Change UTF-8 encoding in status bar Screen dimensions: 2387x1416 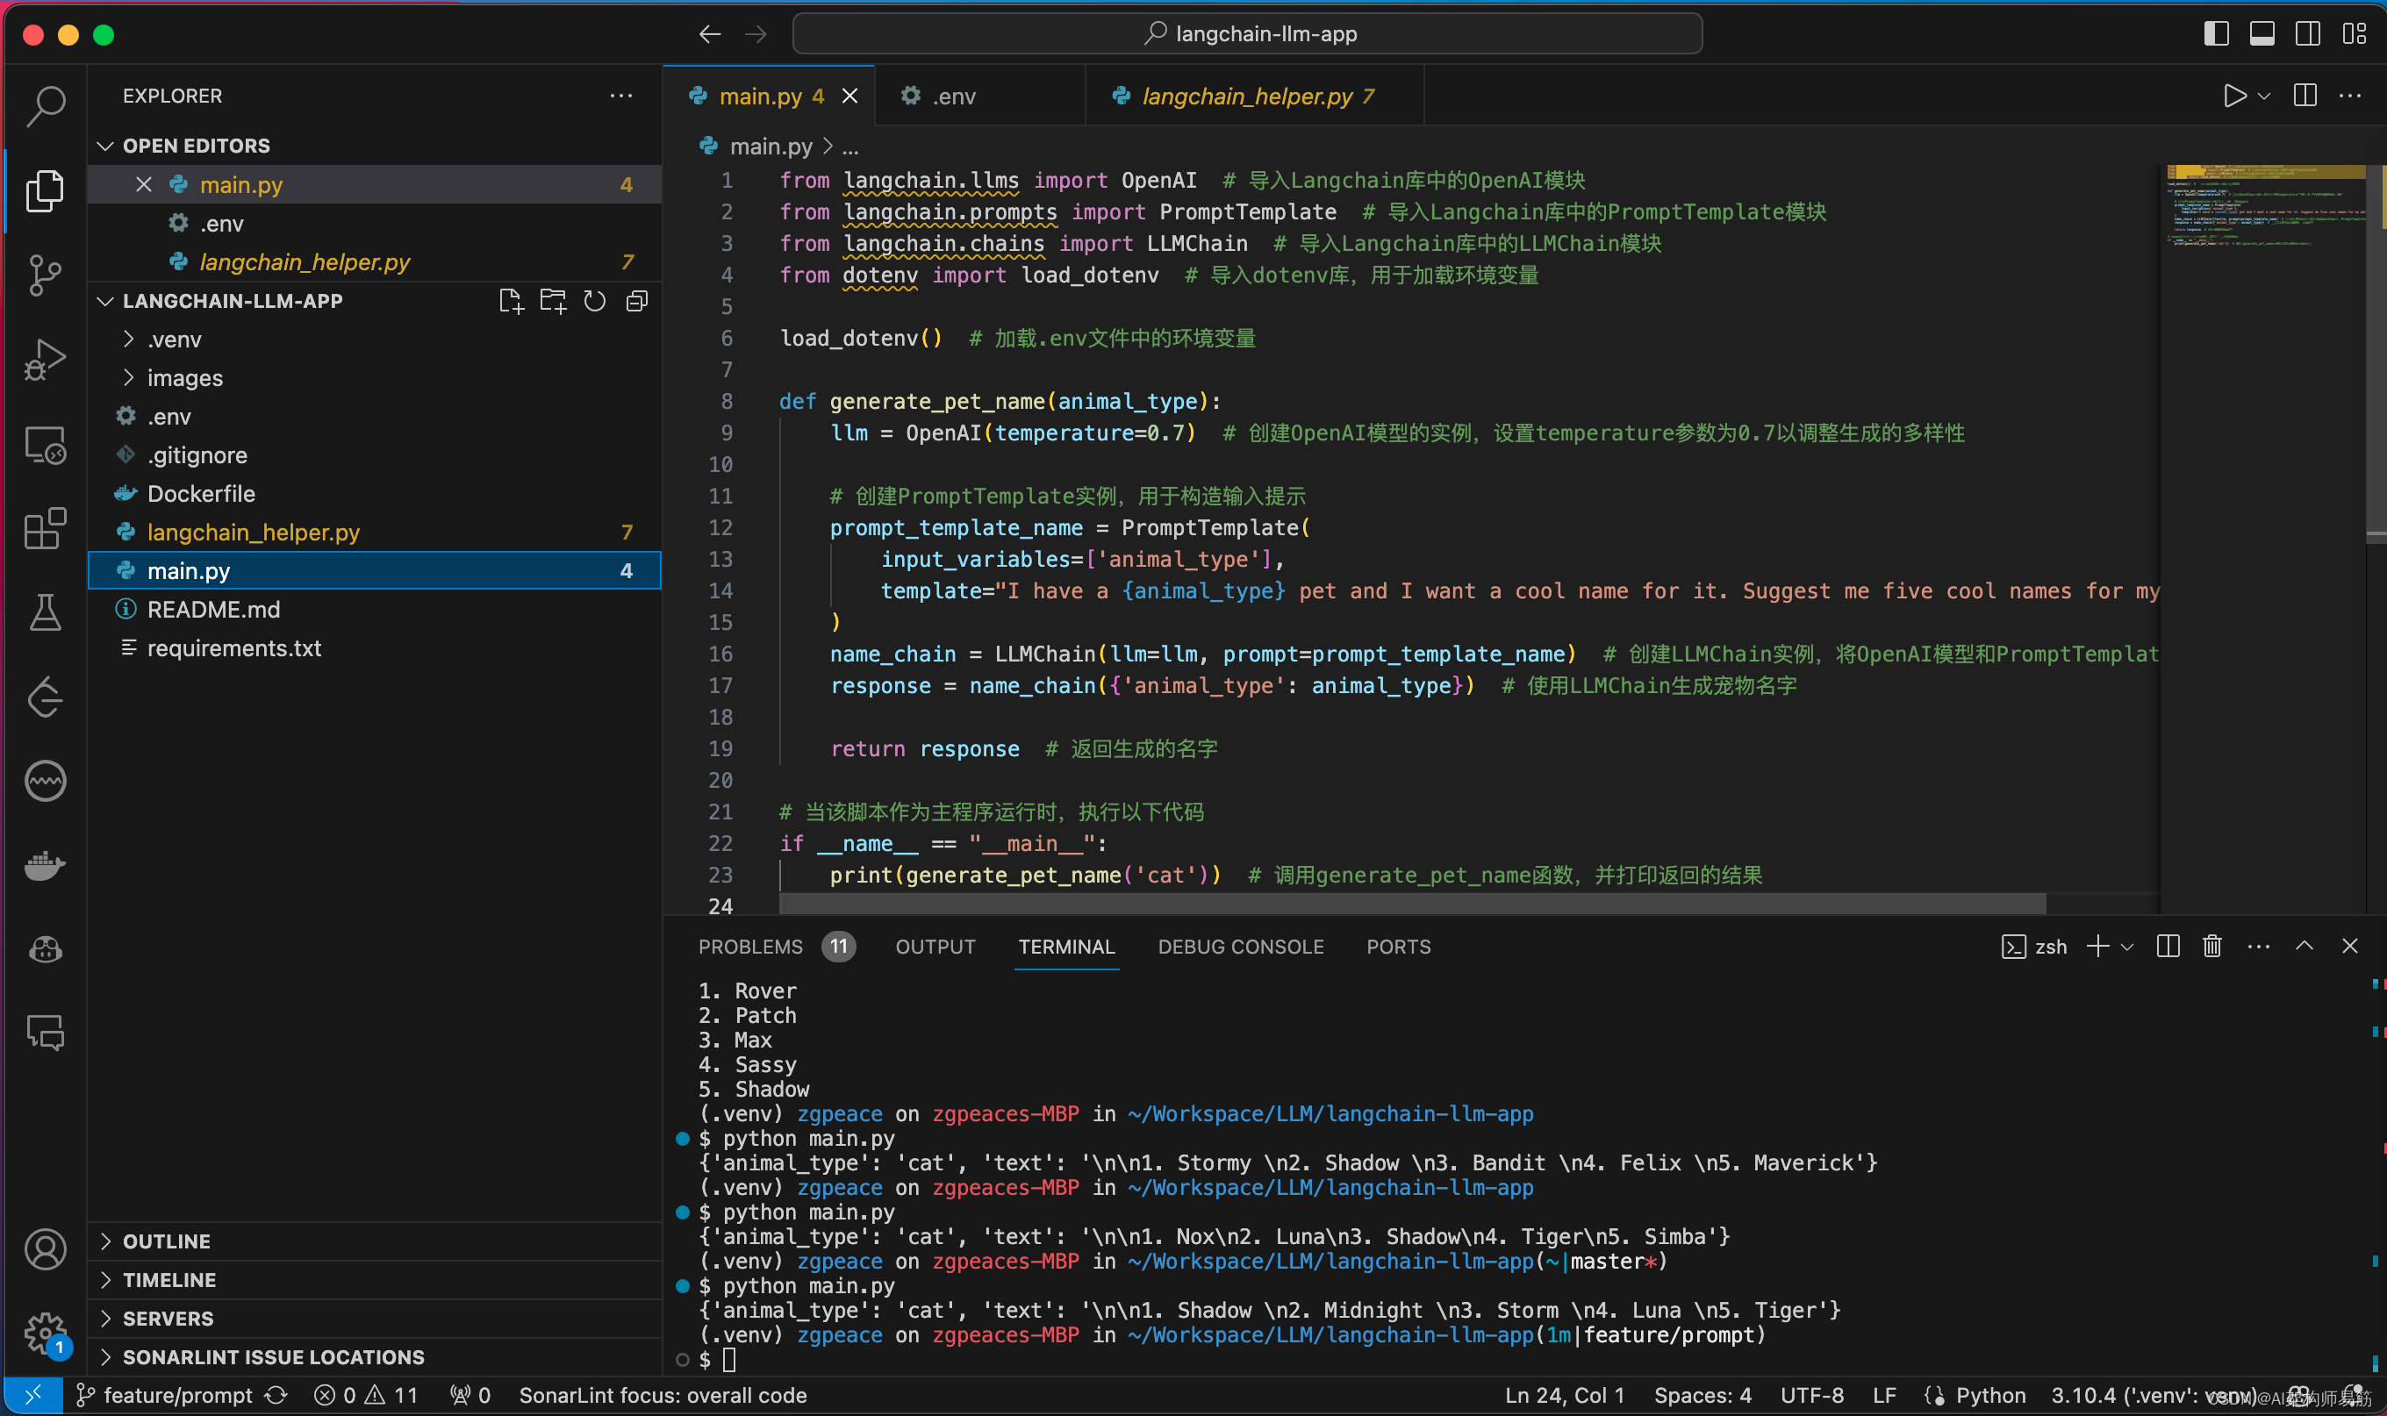coord(1811,1395)
